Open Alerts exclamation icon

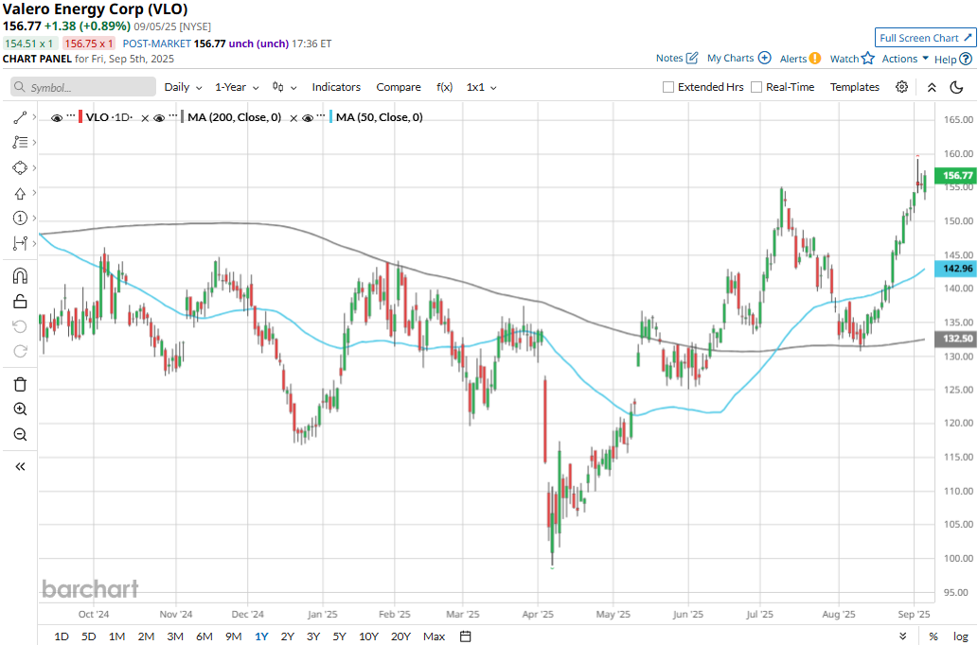point(815,59)
